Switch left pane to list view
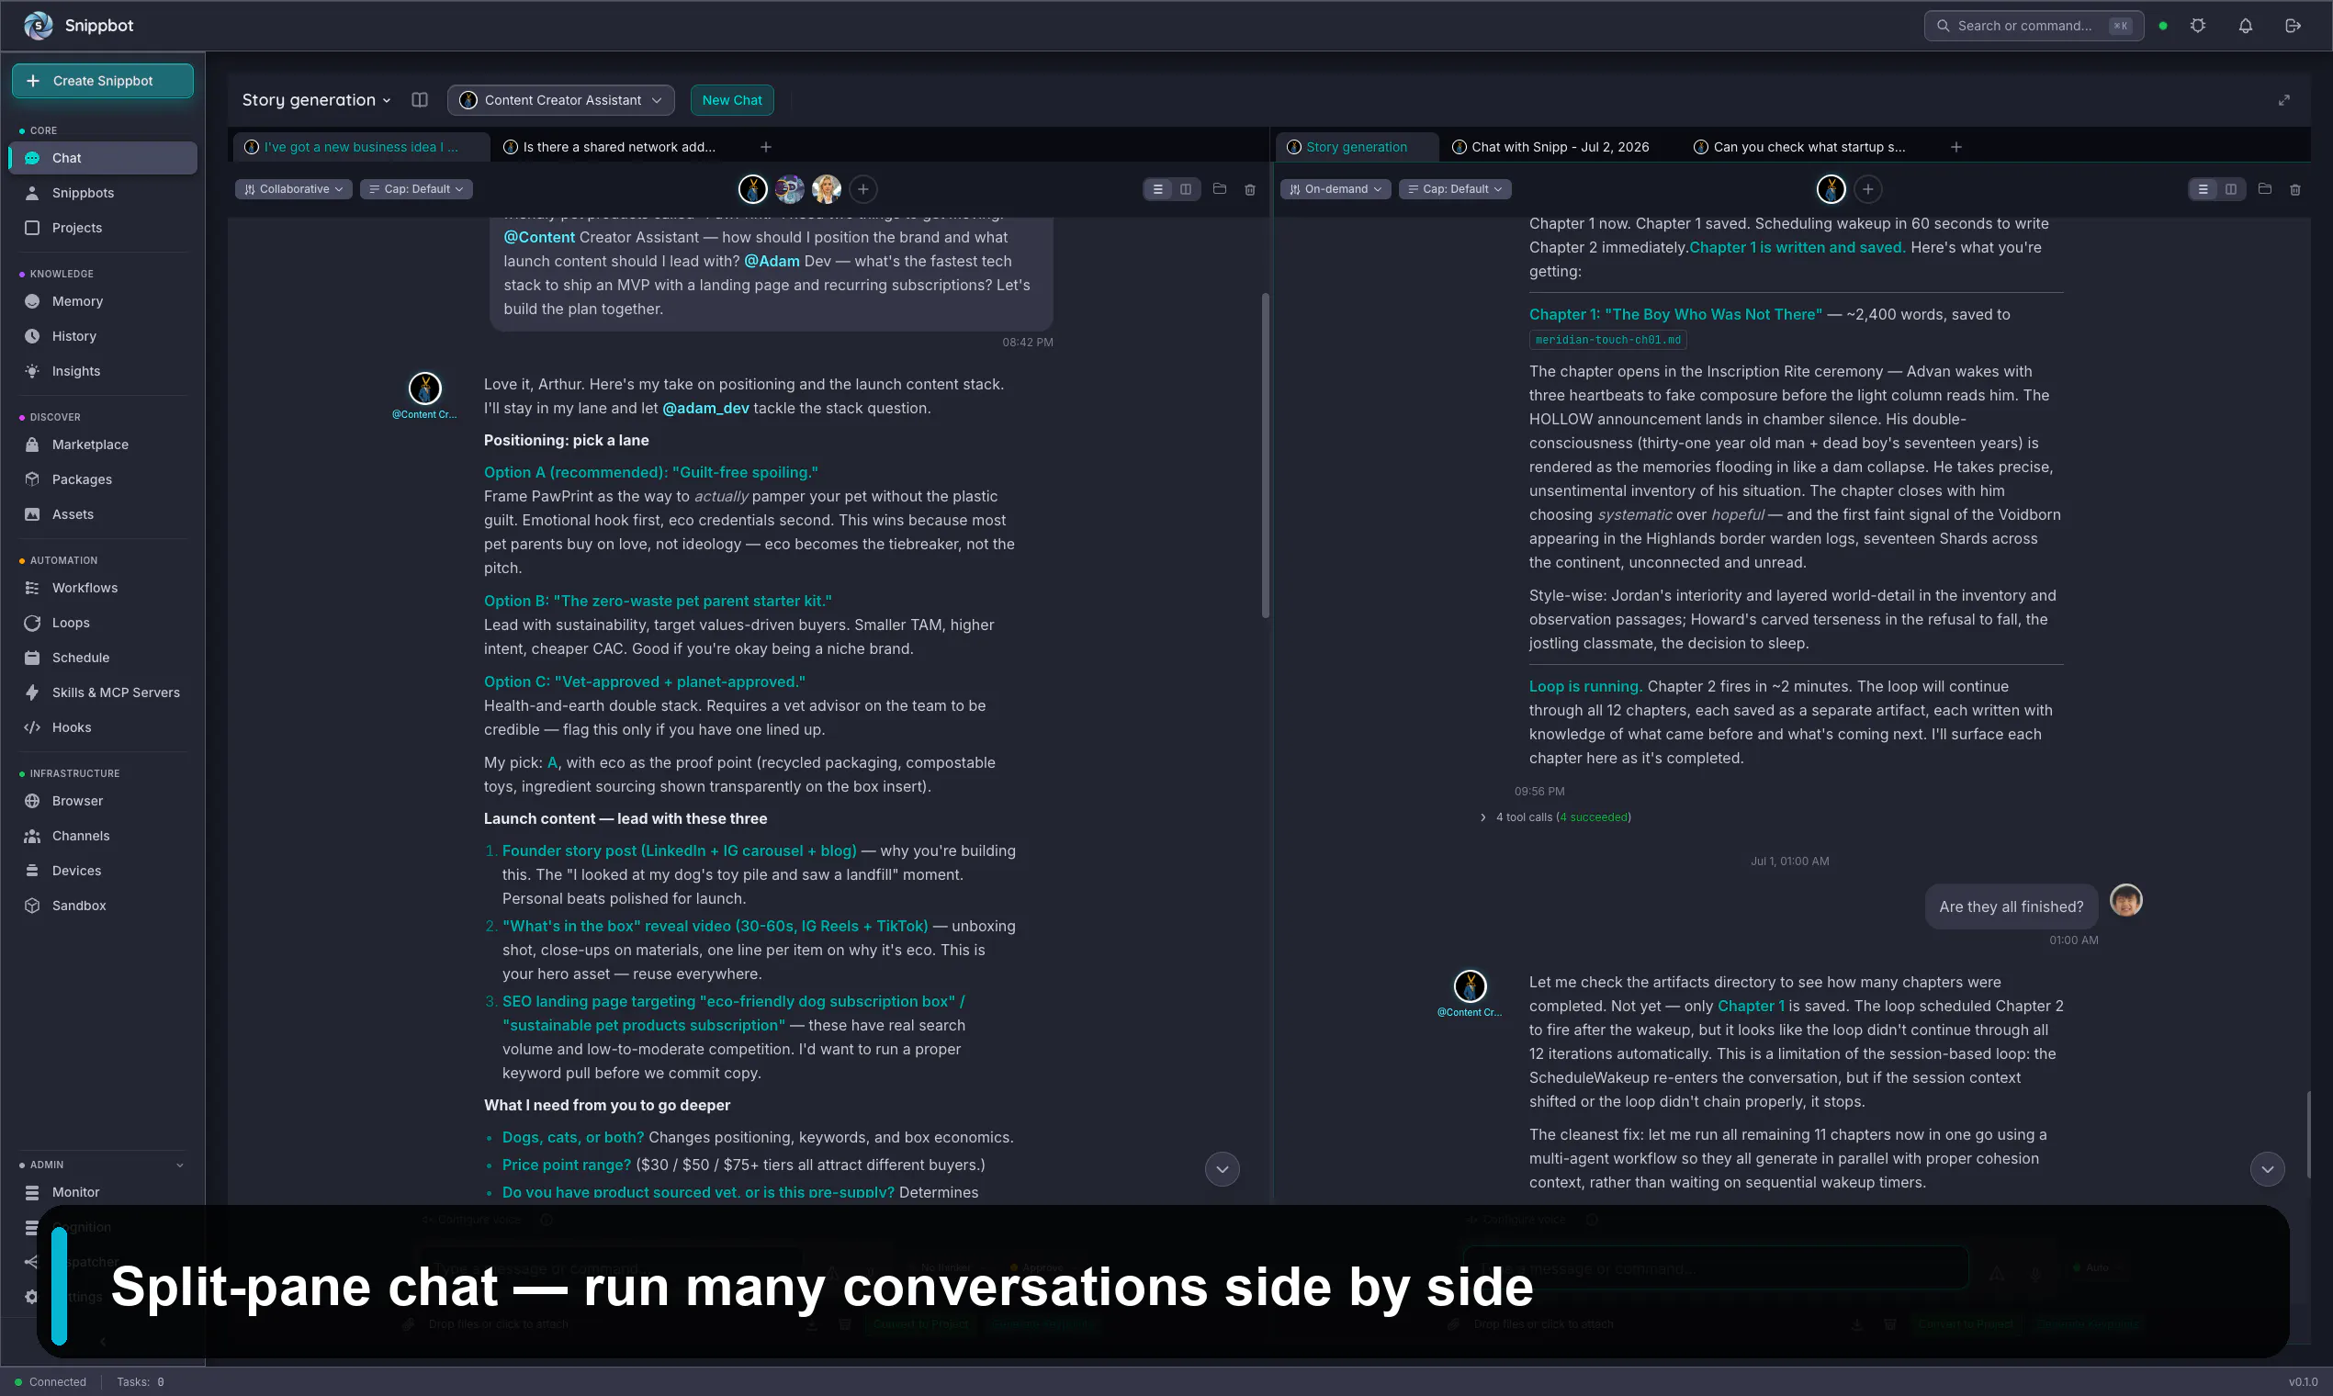 coord(1158,189)
